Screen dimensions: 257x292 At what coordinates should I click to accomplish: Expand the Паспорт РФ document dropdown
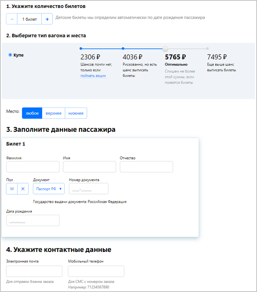[49, 189]
